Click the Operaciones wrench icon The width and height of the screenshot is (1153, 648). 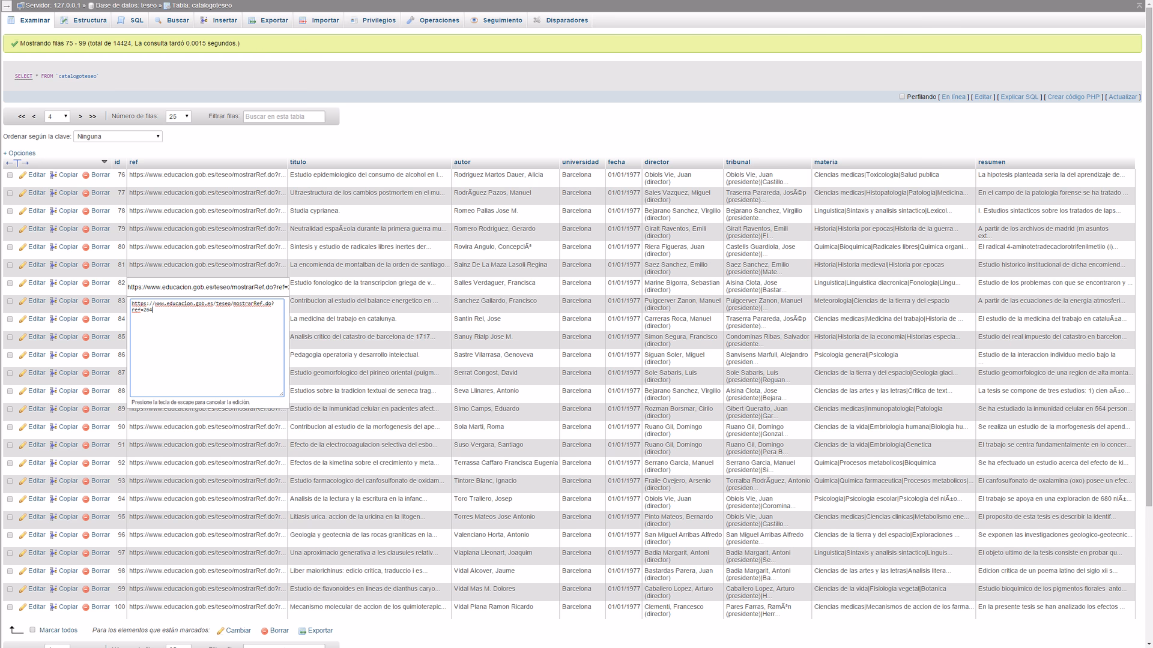pyautogui.click(x=410, y=20)
